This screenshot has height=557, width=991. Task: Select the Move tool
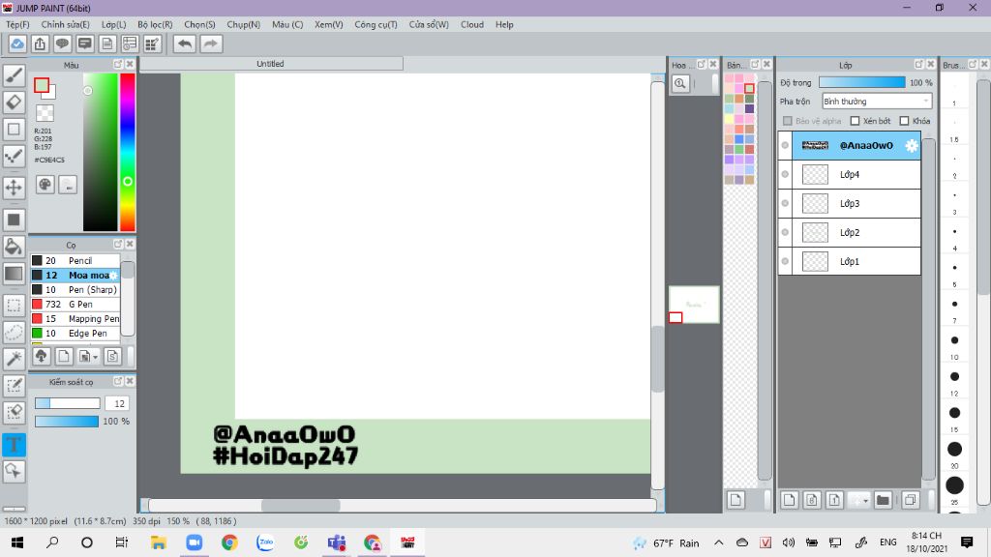14,188
